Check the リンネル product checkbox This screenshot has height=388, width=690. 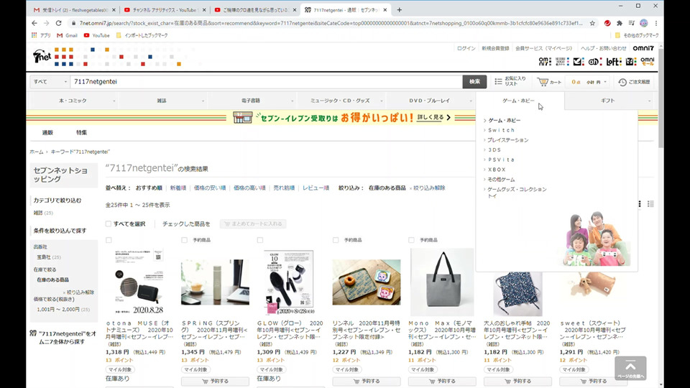tap(336, 240)
